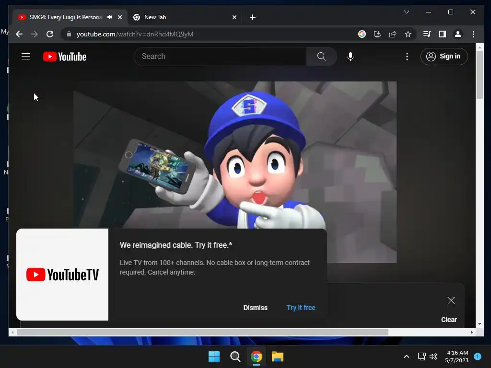Mute the SMG4 tab via speaker icon
This screenshot has width=491, height=368.
tap(110, 17)
